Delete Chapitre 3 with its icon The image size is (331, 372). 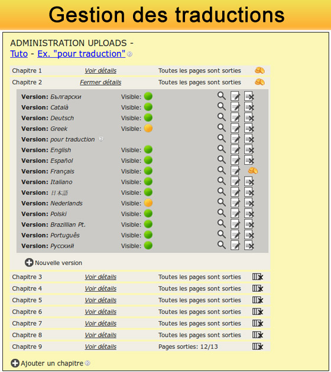(258, 277)
